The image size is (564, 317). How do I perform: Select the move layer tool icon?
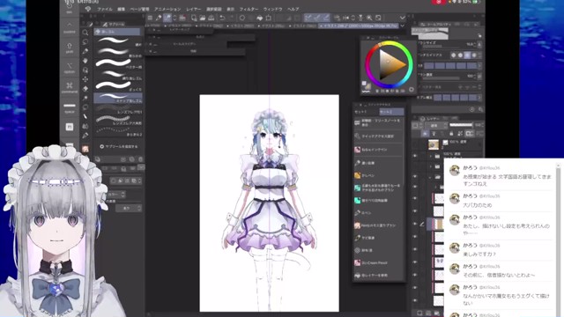(85, 79)
